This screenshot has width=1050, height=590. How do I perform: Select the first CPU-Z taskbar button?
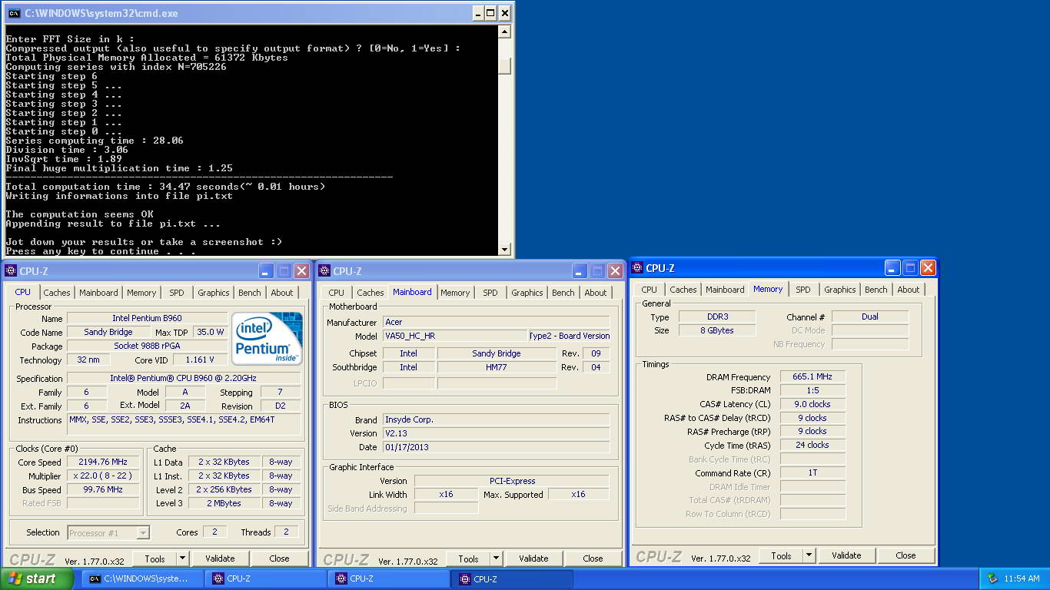(267, 578)
